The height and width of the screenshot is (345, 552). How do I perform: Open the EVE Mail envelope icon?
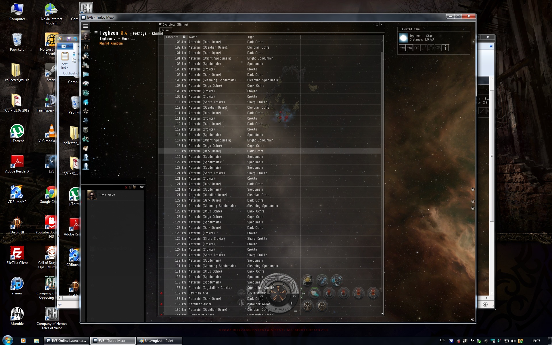(x=86, y=74)
